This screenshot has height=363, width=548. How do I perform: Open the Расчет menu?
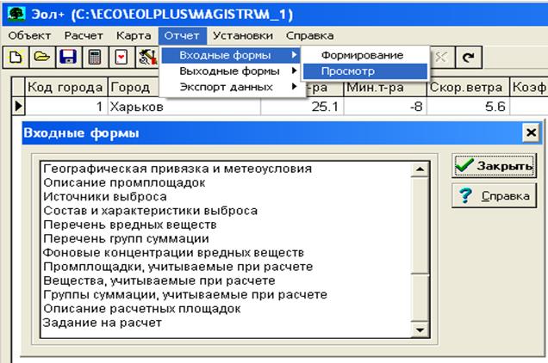tap(84, 36)
